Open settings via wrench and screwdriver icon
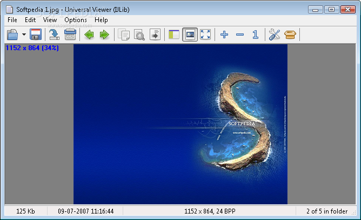The width and height of the screenshot is (361, 220). 275,35
